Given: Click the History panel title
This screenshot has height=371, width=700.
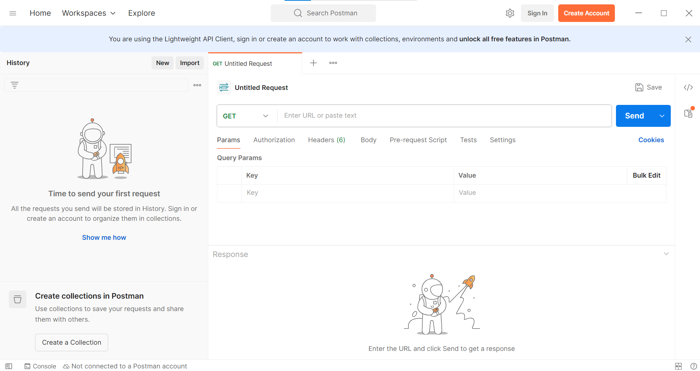Looking at the screenshot, I should coord(18,63).
